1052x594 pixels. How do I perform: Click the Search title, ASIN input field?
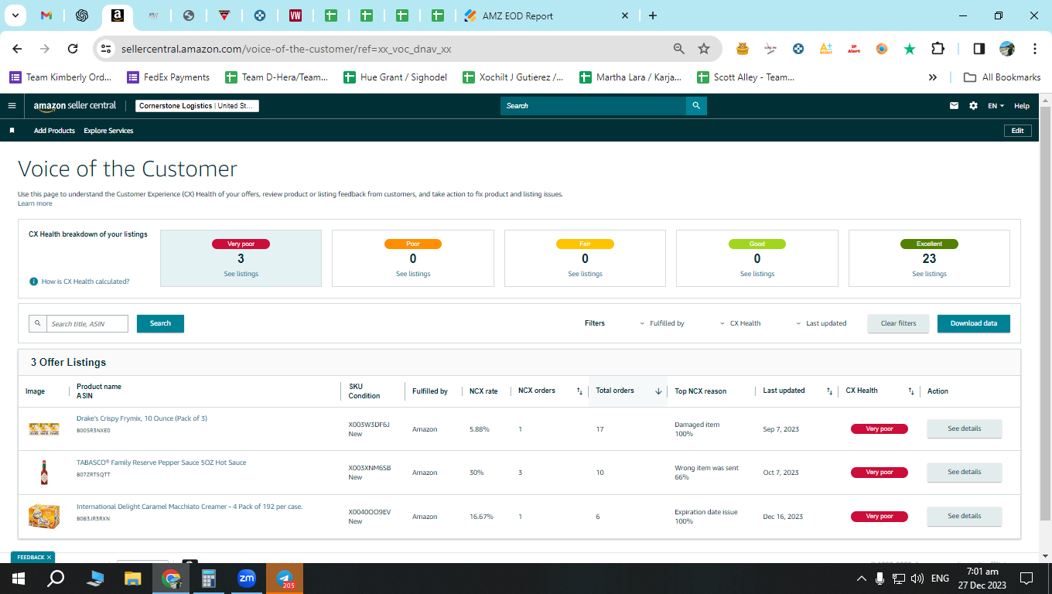(x=87, y=323)
